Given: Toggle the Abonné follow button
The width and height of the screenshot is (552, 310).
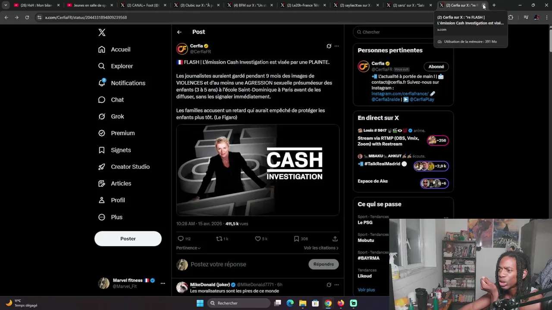Looking at the screenshot, I should pos(436,67).
